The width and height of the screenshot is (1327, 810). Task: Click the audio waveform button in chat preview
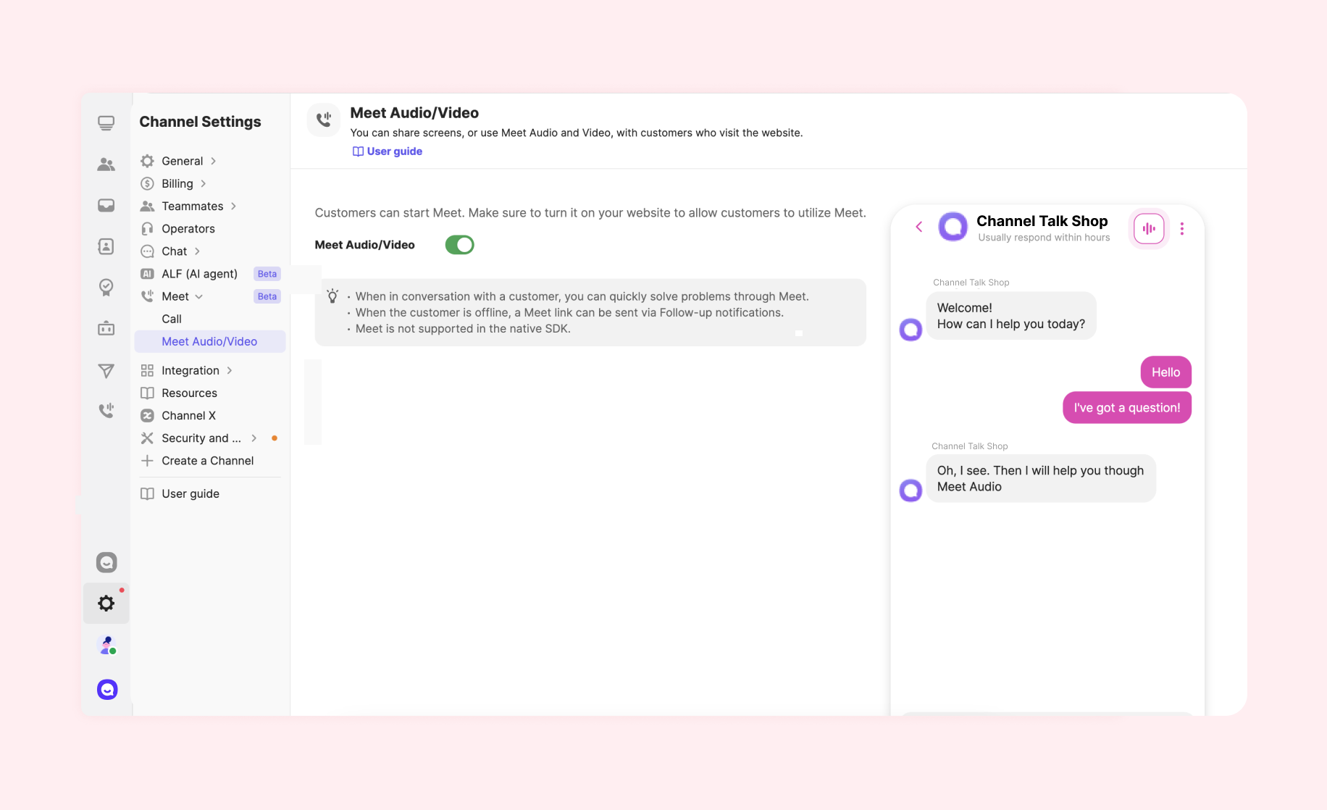tap(1149, 229)
